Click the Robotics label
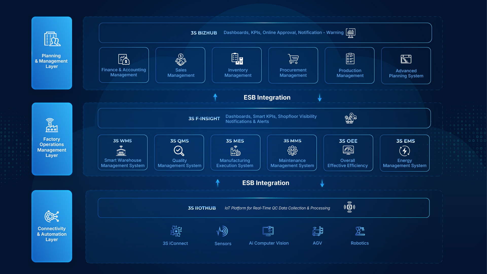Viewport: 487px width, 274px height. 360,243
